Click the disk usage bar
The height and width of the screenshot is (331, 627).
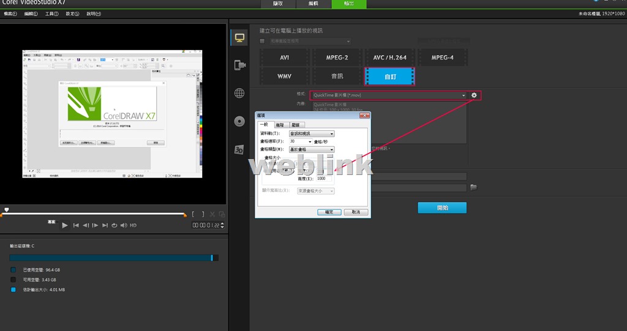114,258
